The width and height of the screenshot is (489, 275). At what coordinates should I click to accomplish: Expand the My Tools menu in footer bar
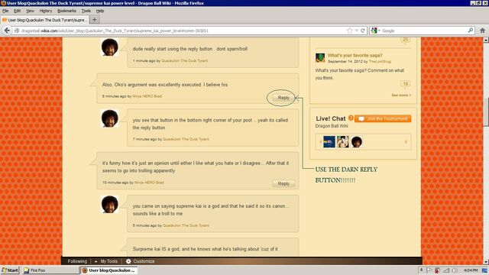tap(106, 261)
